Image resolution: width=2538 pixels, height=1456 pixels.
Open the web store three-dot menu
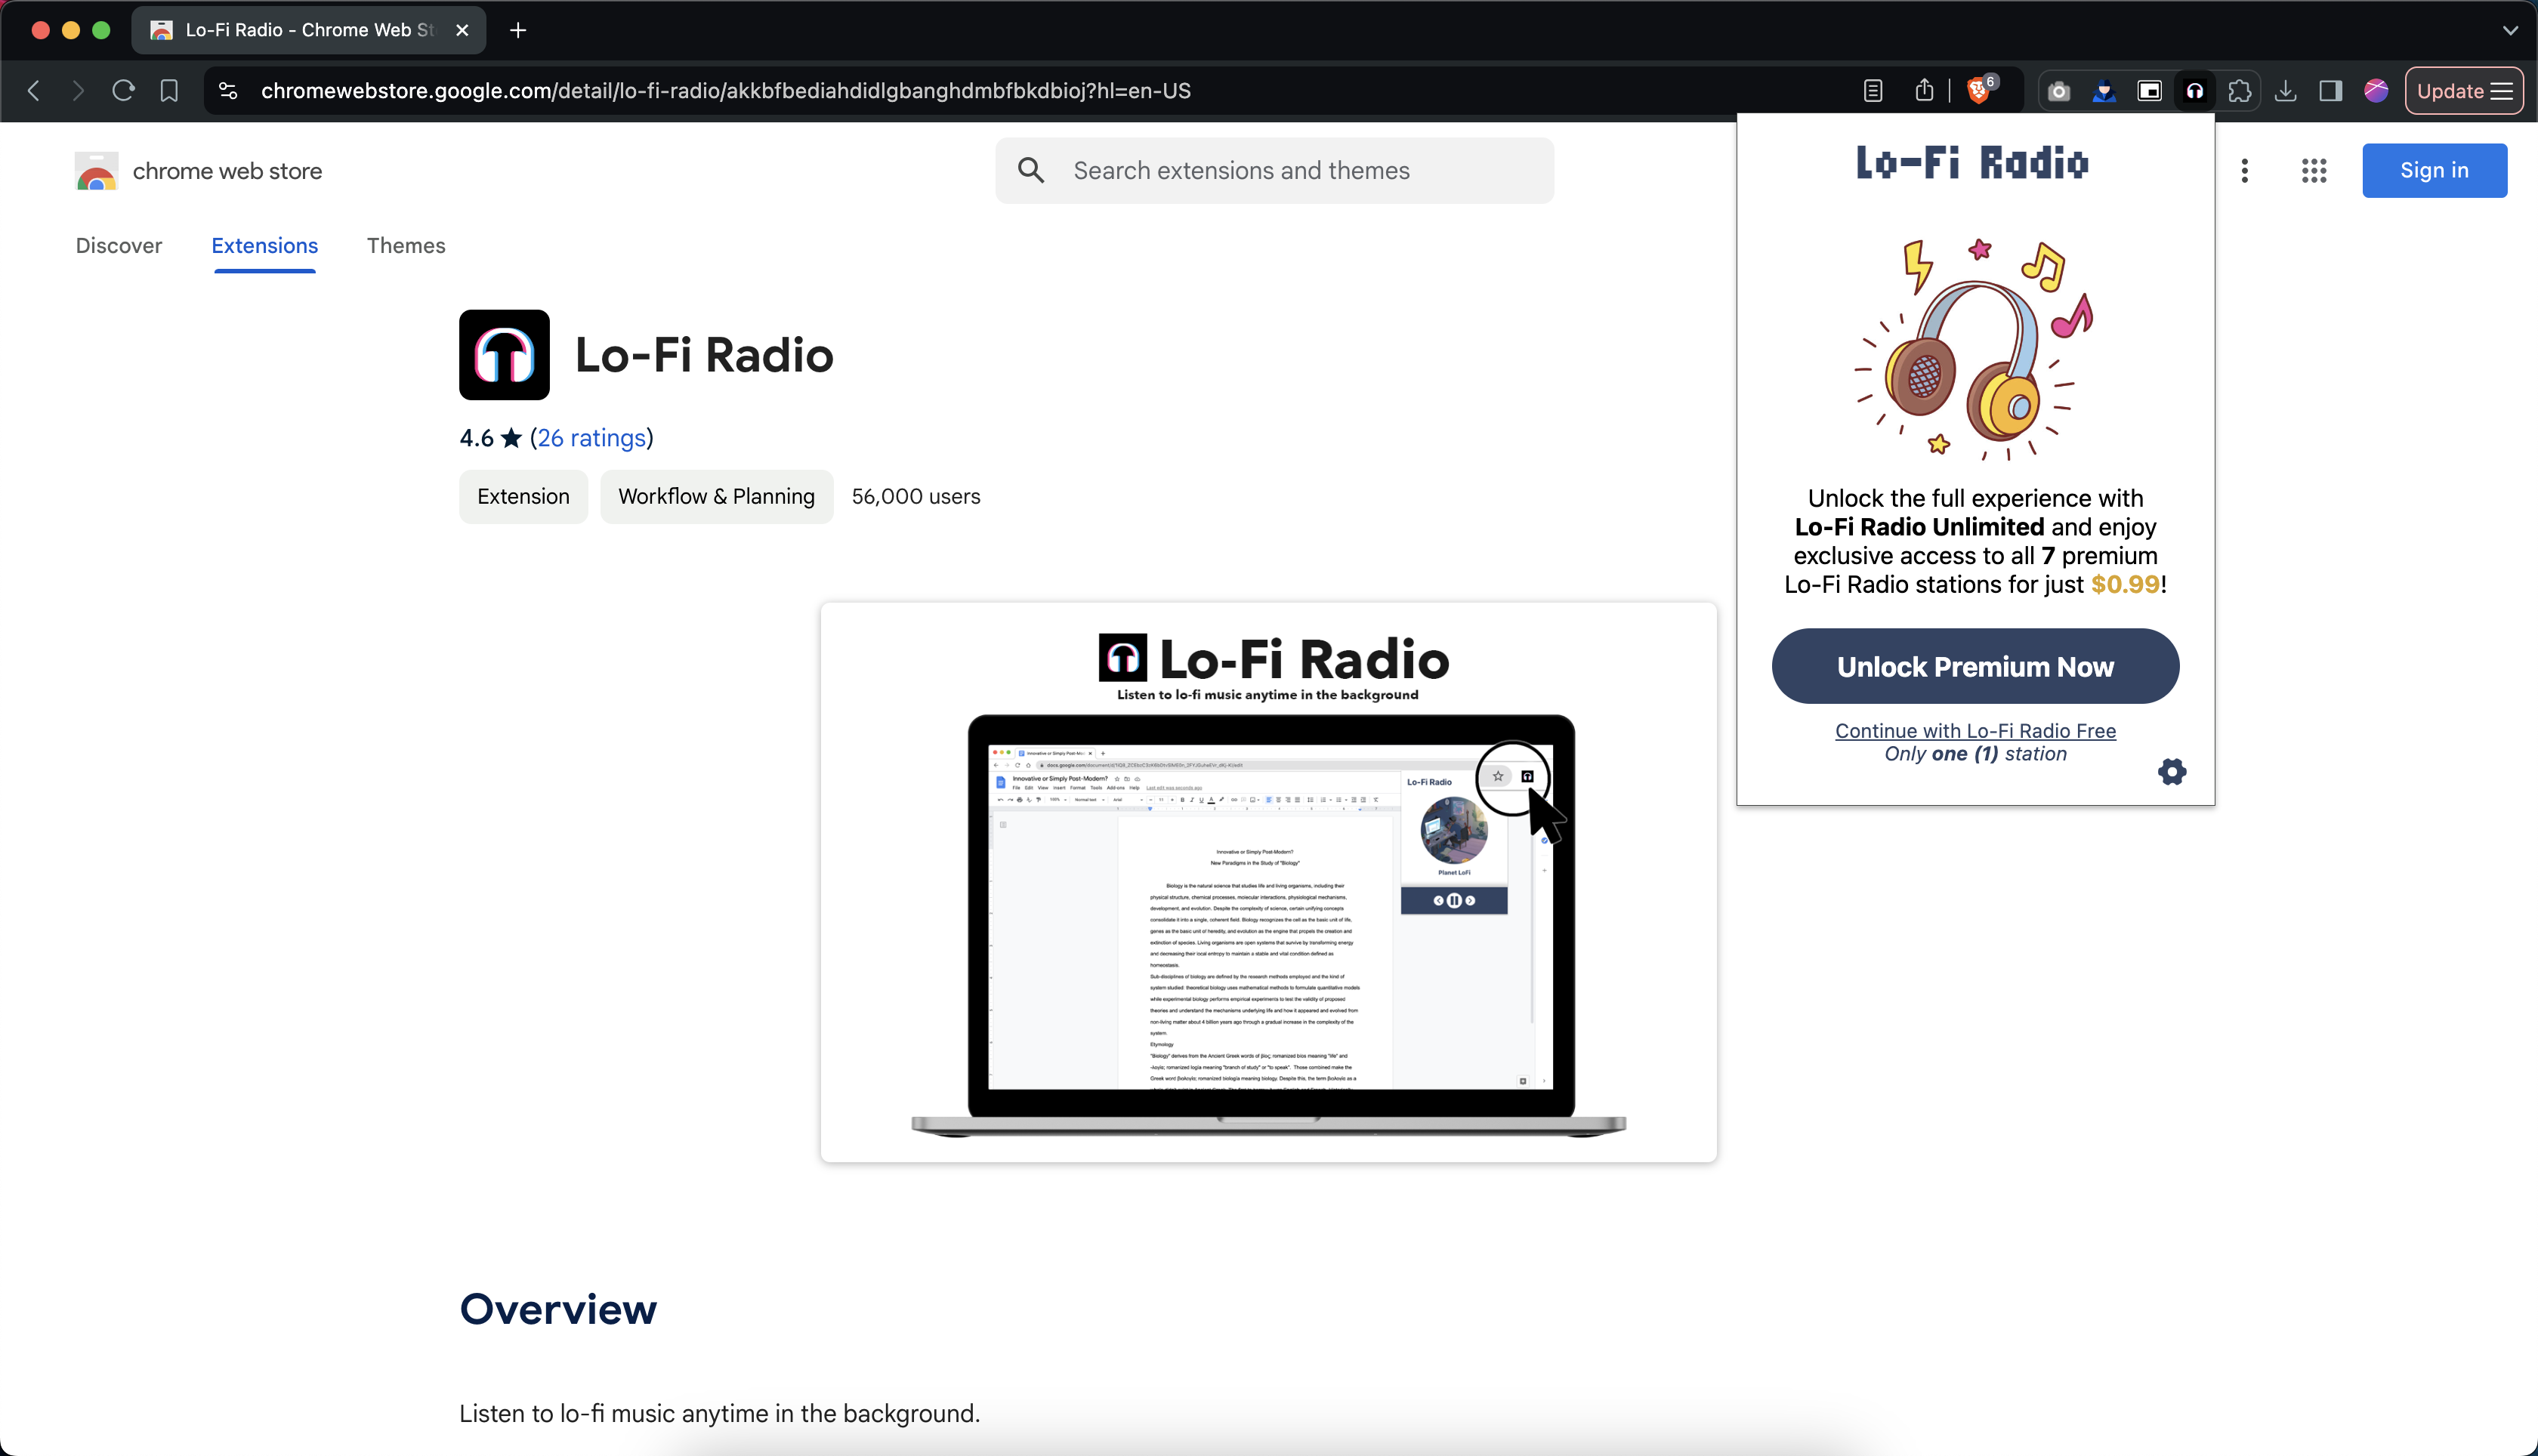pos(2245,171)
